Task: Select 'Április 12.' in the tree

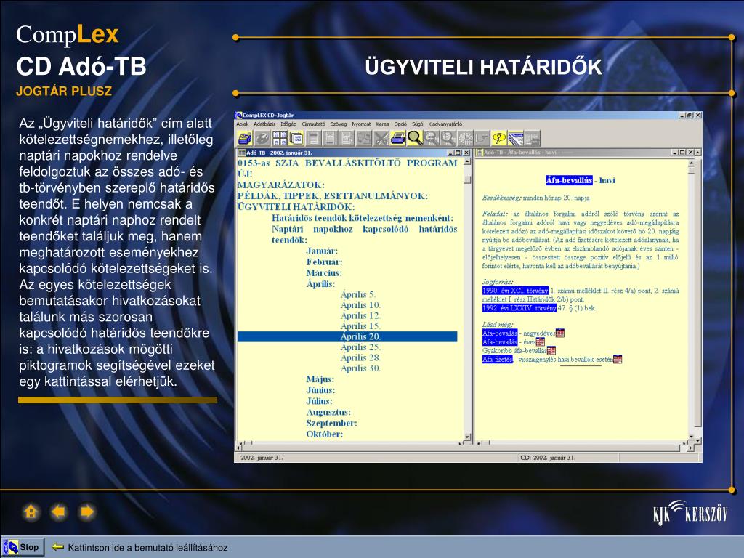Action: [360, 315]
